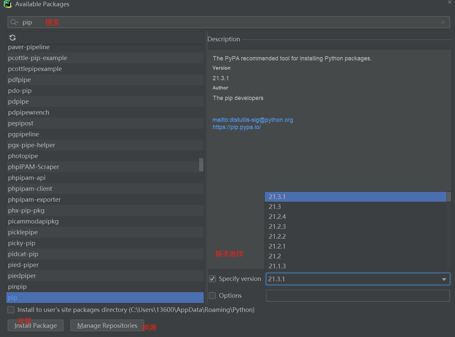Select the pgx-pipe-helper package
Screen dimensions: 455x337
[x=105, y=145]
